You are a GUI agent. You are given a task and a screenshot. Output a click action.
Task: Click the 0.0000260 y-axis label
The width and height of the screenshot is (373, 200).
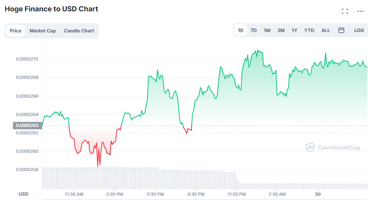click(x=27, y=151)
